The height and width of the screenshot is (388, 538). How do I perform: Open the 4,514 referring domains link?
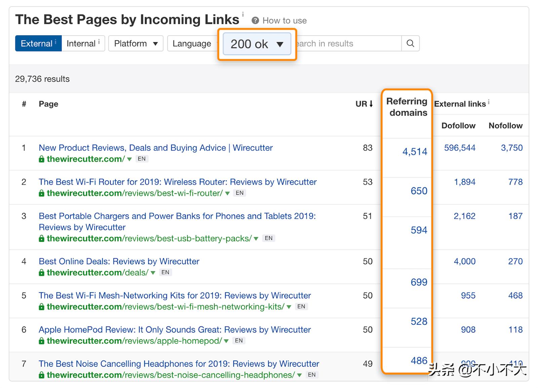pos(415,152)
